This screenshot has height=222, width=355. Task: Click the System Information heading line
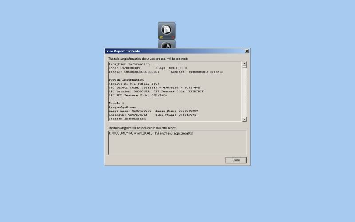tap(127, 80)
